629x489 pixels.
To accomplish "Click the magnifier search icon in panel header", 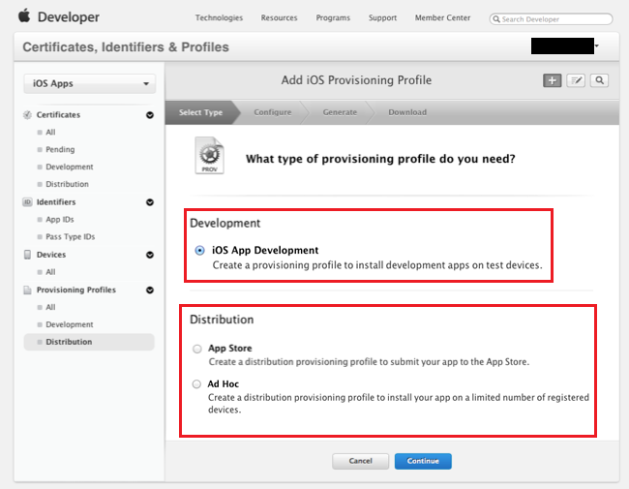I will pyautogui.click(x=599, y=80).
